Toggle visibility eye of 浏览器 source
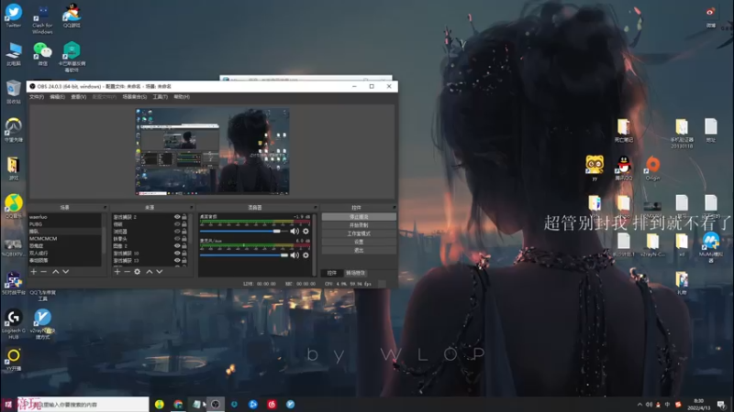Screen dimensions: 734x412 [177, 232]
